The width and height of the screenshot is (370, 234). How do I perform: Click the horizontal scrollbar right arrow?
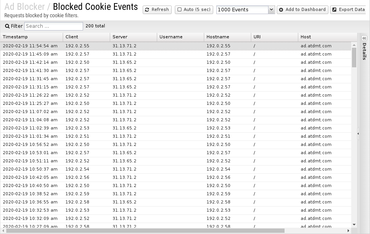point(348,231)
